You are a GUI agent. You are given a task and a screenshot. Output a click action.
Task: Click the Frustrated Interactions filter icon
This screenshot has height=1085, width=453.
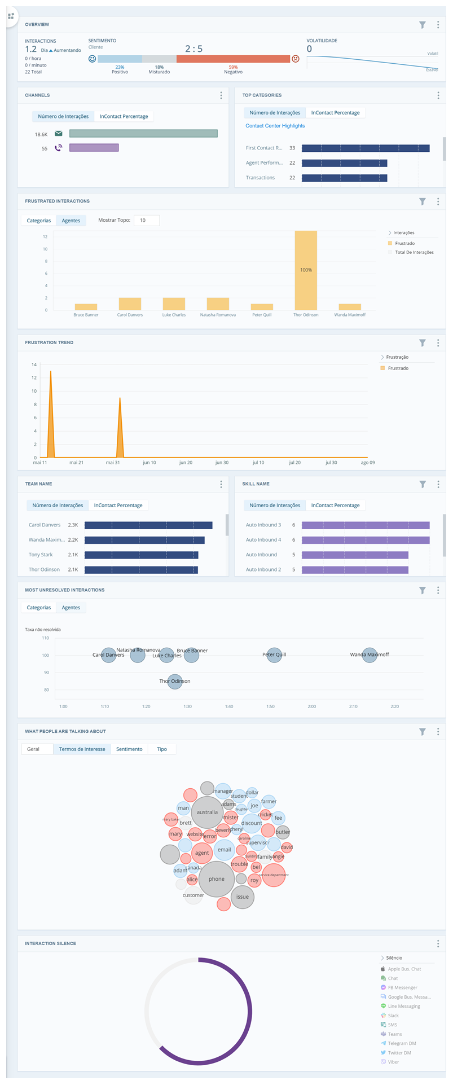pyautogui.click(x=423, y=201)
